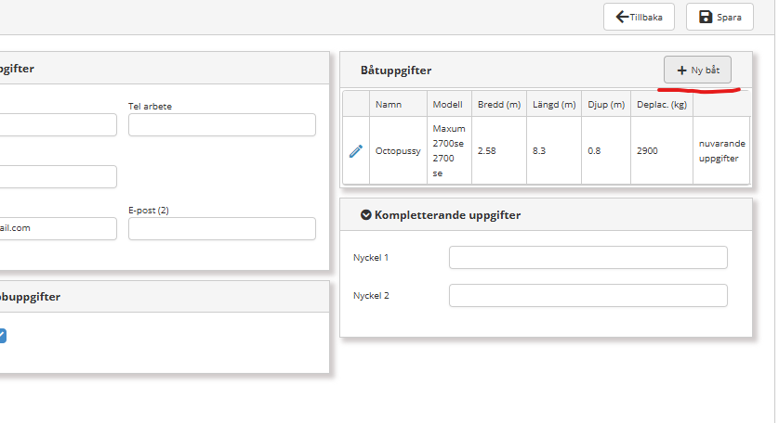Click the Namn column header
The width and height of the screenshot is (779, 423).
389,104
